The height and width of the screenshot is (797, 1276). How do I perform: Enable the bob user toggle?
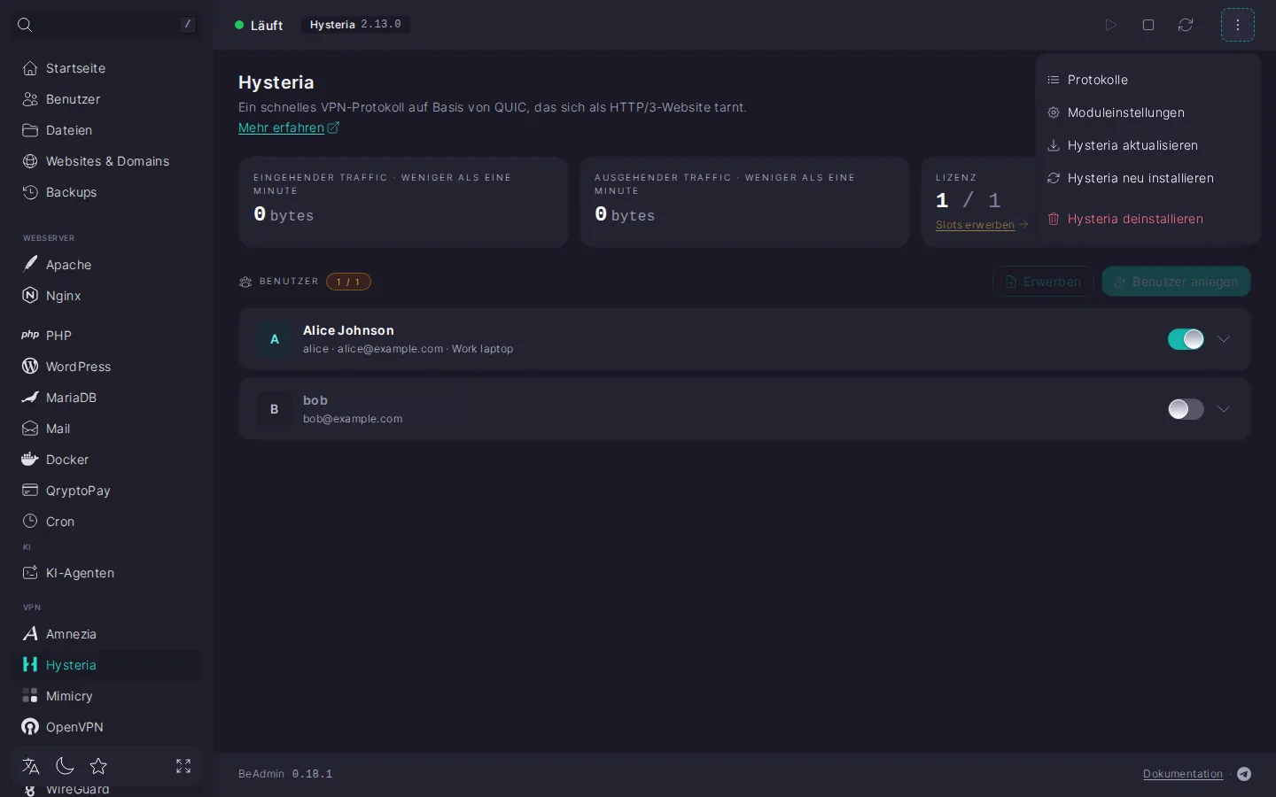1186,409
